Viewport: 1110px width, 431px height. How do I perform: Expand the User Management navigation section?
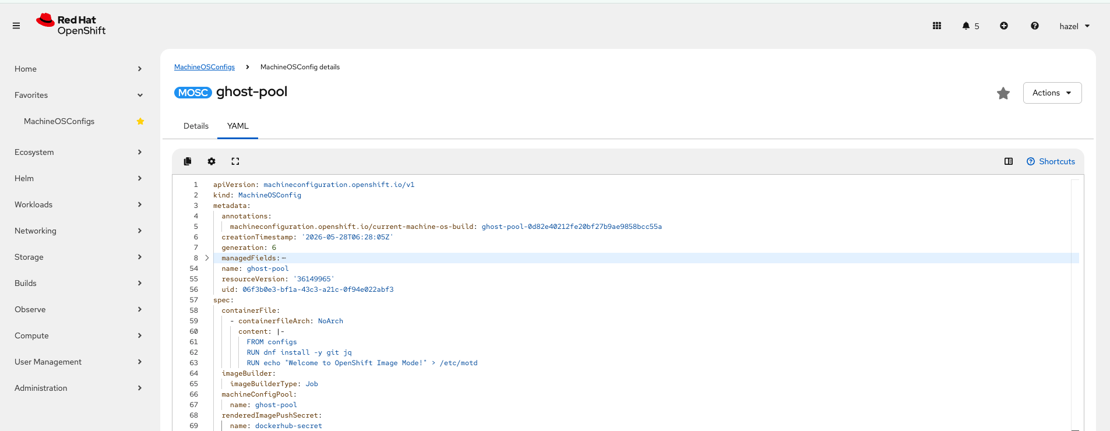tap(79, 362)
